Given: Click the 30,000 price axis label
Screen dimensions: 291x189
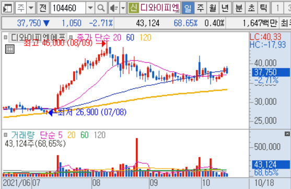Looking at the screenshot, I should coord(265,102).
